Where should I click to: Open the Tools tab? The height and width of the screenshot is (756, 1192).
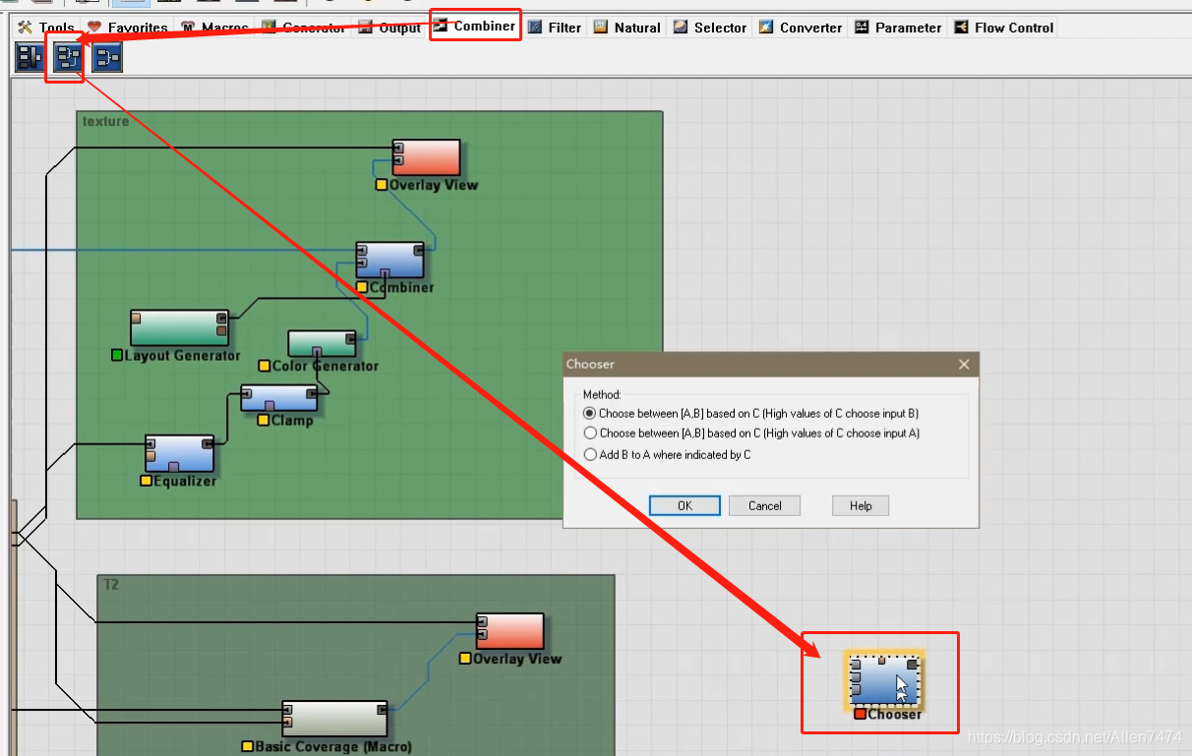pyautogui.click(x=46, y=28)
